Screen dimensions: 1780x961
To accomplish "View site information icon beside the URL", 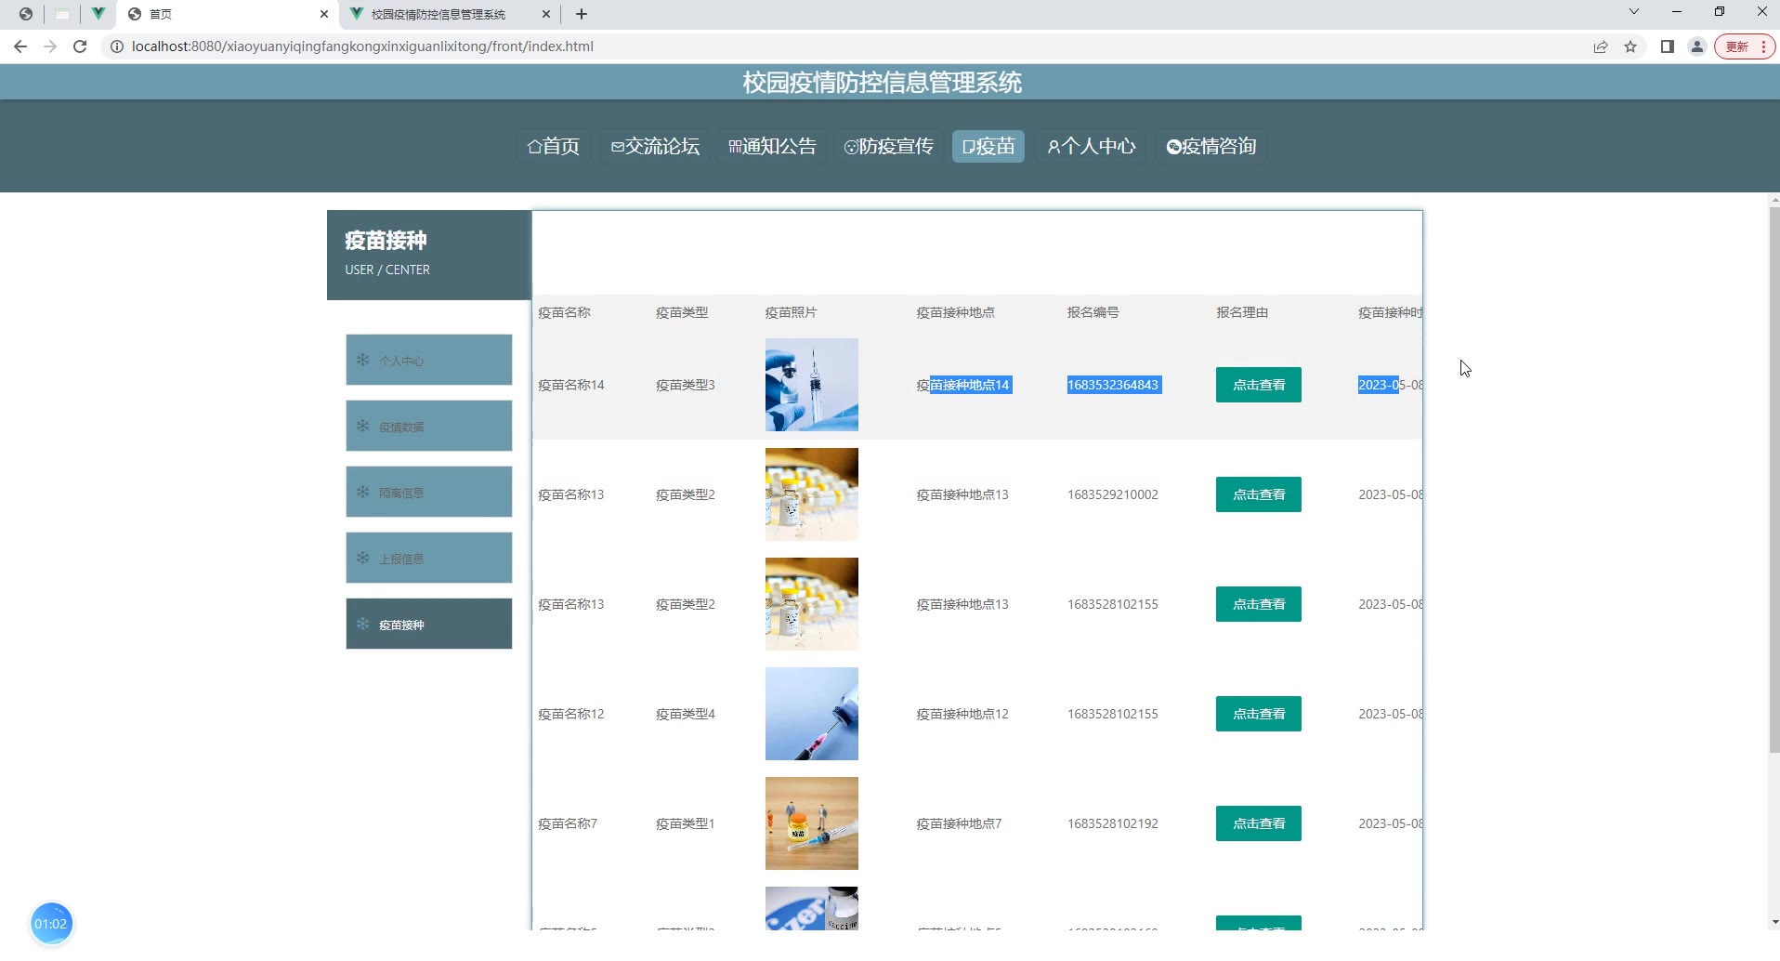I will pos(117,46).
